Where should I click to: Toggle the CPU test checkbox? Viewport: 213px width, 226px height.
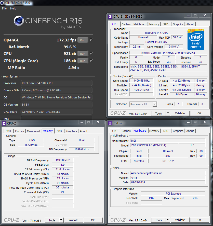(x=91, y=53)
